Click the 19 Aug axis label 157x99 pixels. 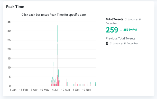tap(66, 90)
